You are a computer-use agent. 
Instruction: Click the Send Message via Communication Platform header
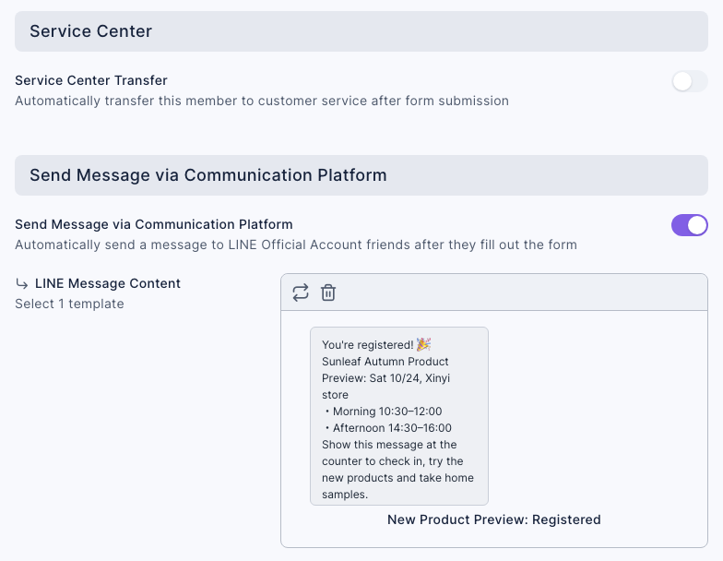[361, 175]
